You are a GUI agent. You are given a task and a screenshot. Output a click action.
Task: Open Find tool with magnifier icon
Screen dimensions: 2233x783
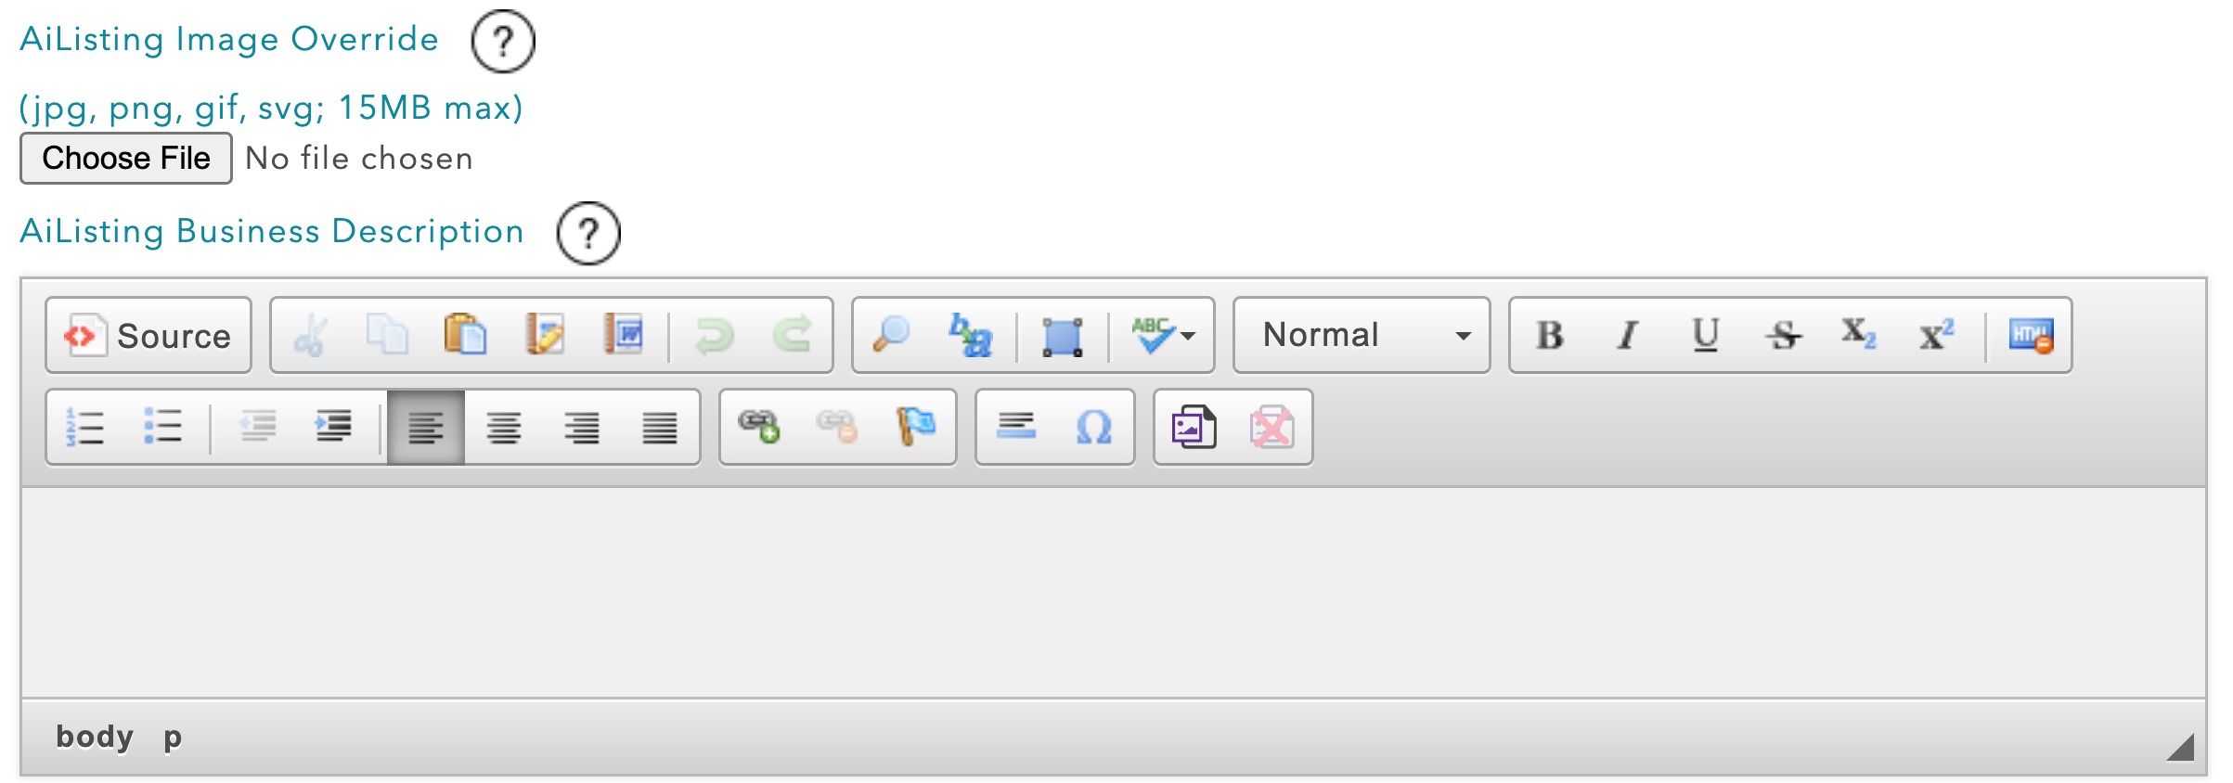point(892,335)
